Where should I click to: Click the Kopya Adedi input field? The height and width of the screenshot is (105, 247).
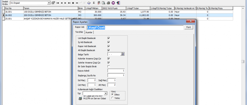click(116, 71)
